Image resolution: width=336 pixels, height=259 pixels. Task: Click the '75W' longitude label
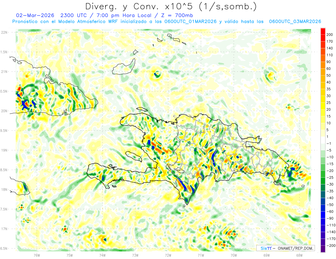(x=70, y=255)
